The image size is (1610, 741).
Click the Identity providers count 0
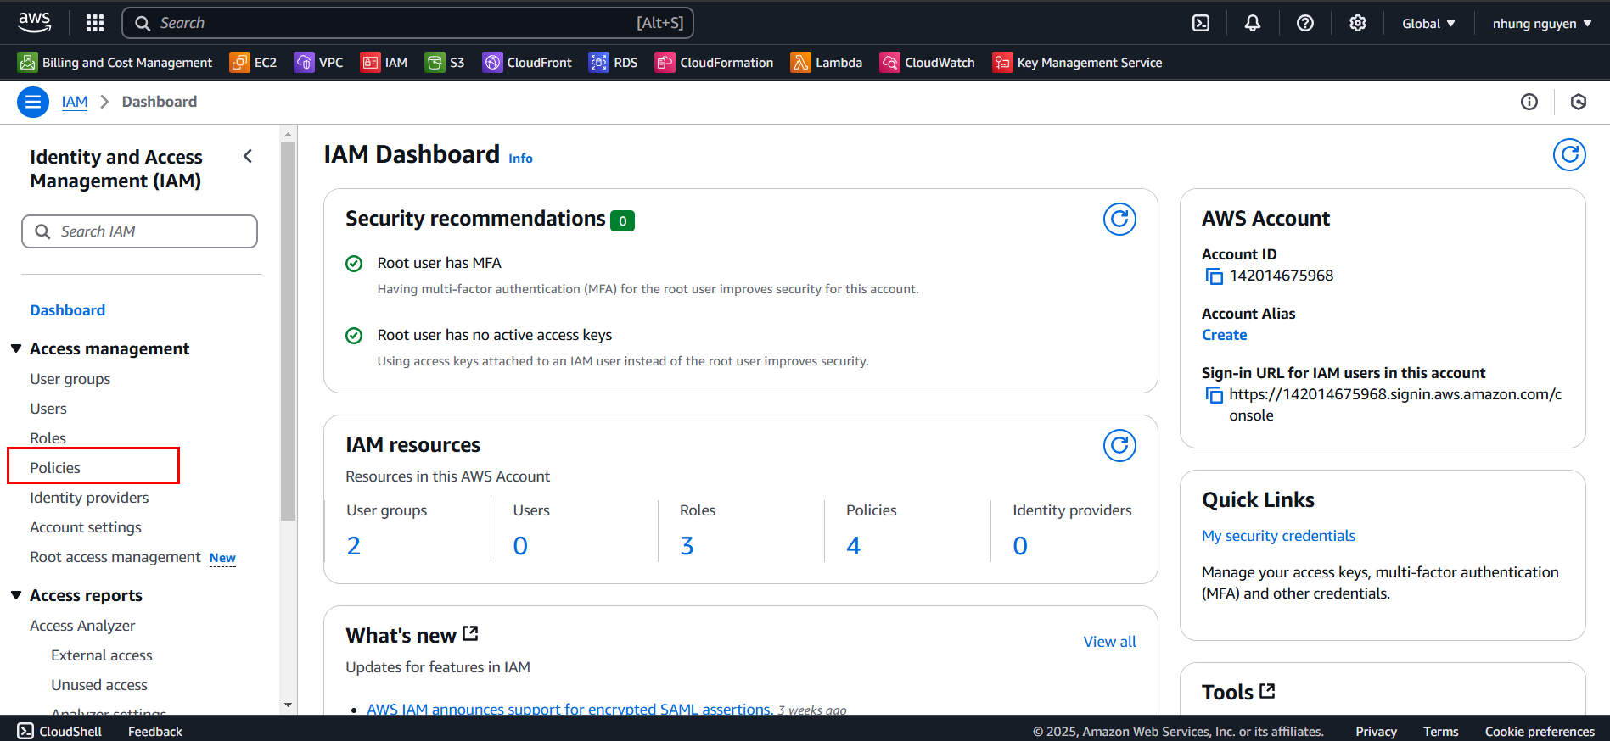pyautogui.click(x=1020, y=546)
